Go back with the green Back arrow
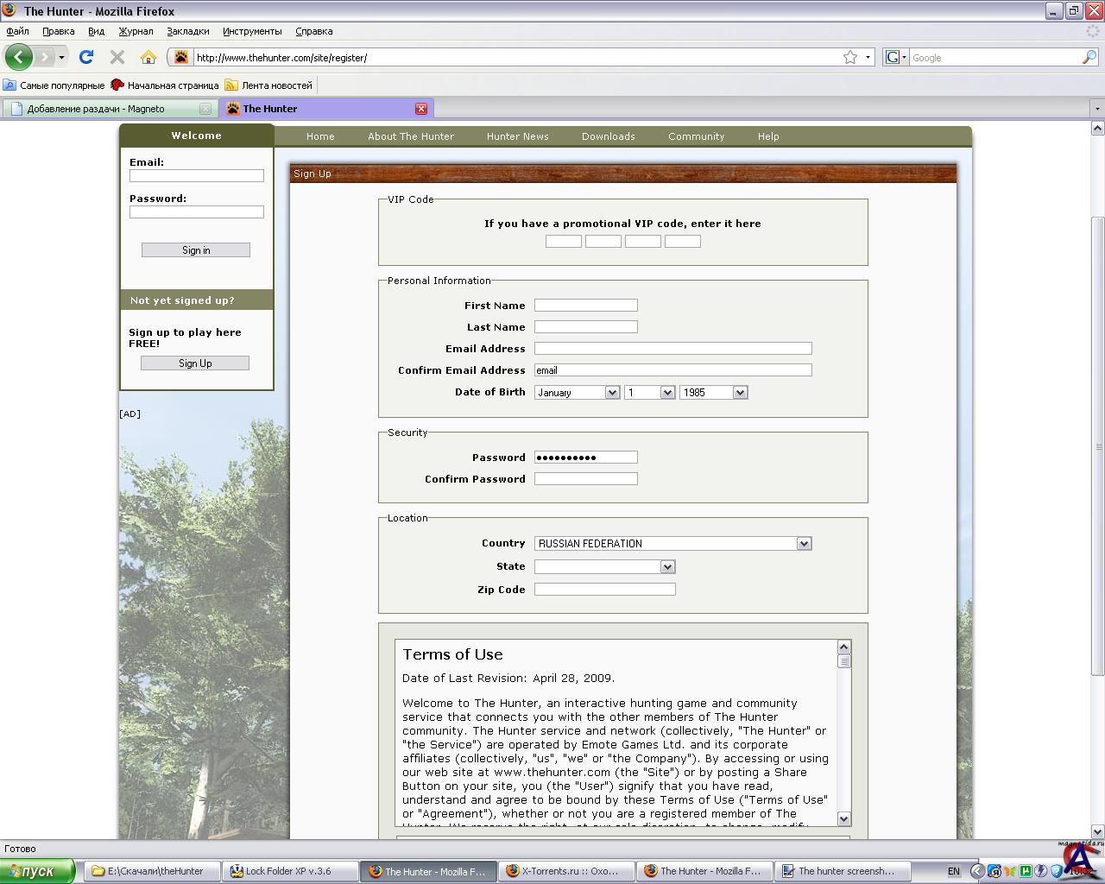1105x884 pixels. click(x=19, y=57)
